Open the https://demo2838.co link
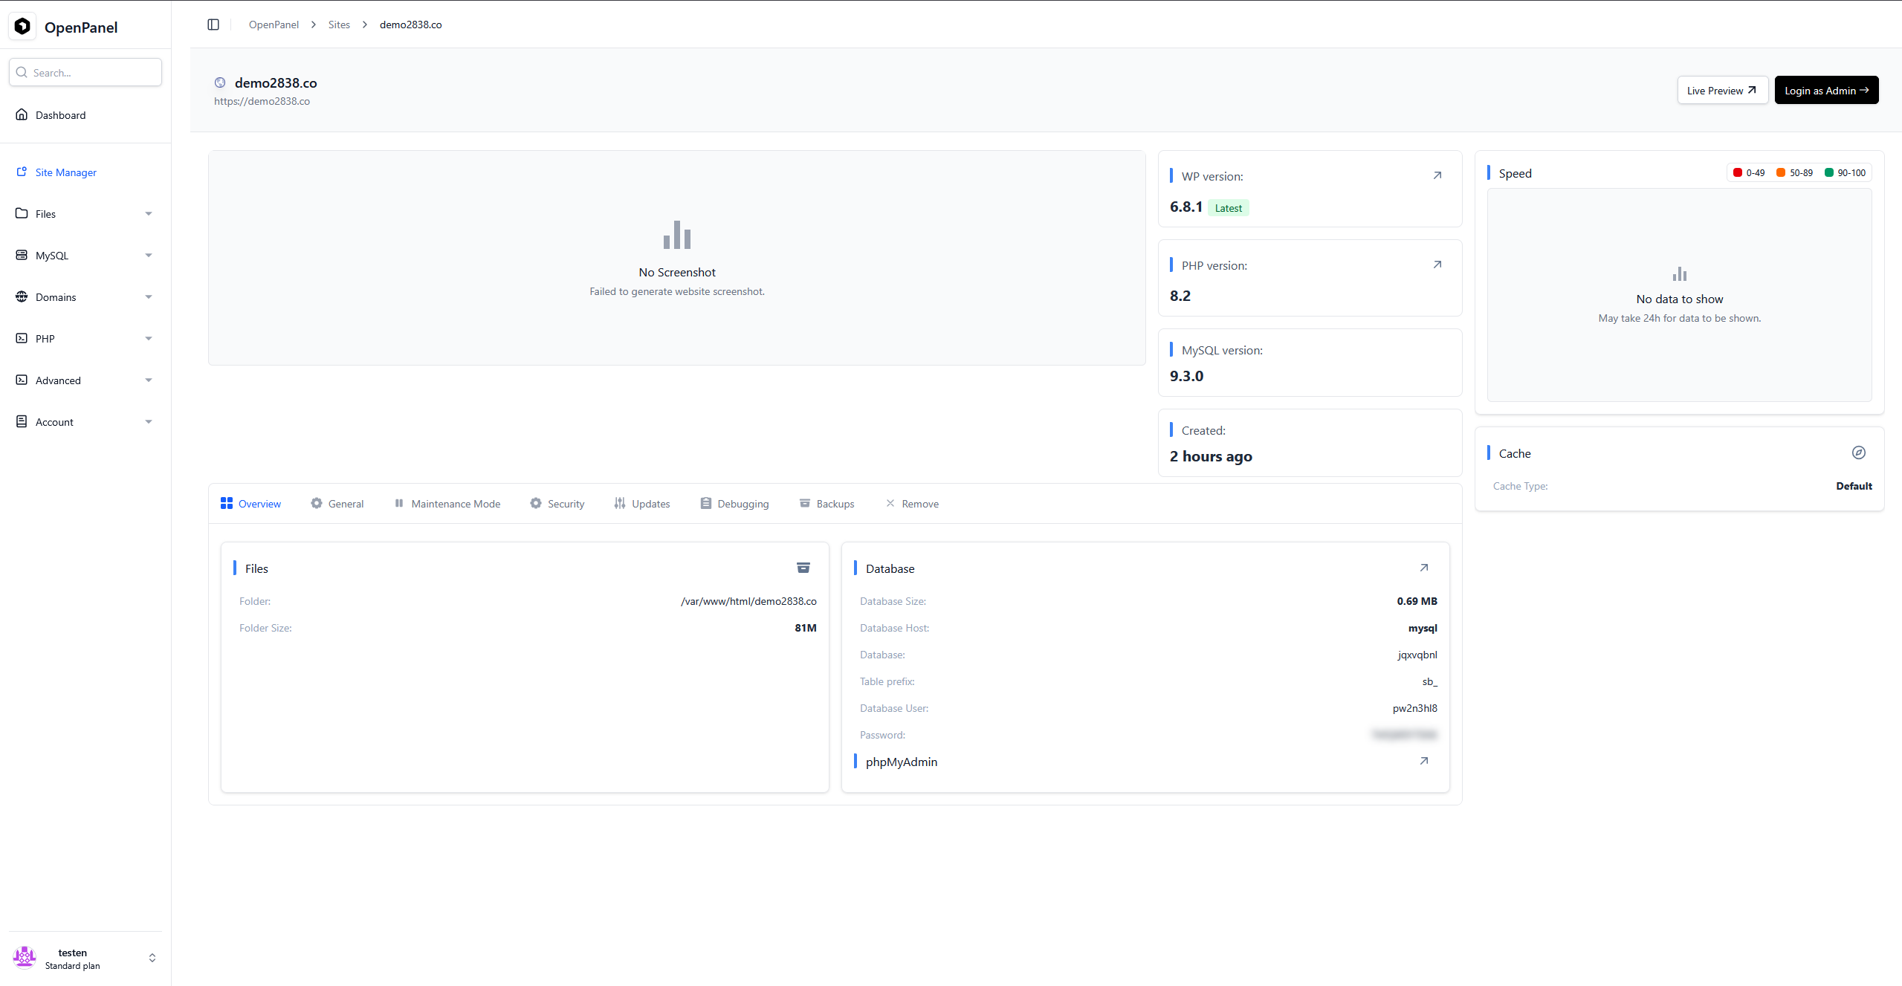 pos(262,101)
